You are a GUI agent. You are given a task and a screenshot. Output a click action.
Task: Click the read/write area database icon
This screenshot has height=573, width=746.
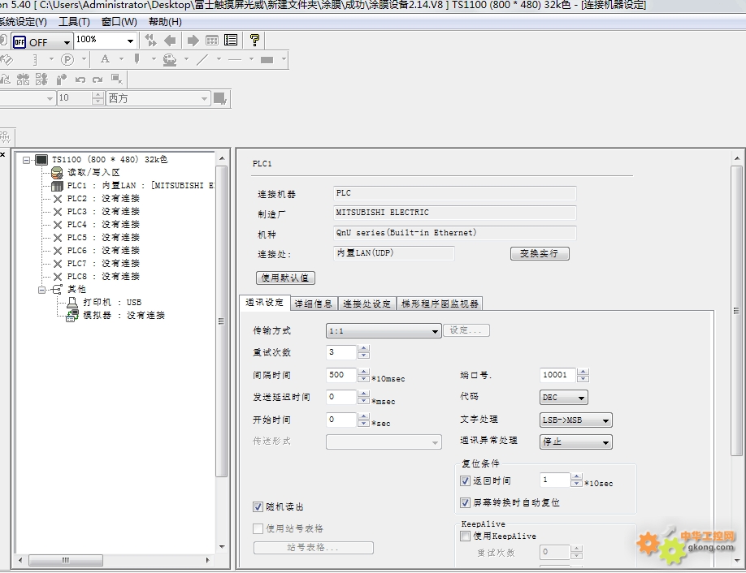pos(57,173)
